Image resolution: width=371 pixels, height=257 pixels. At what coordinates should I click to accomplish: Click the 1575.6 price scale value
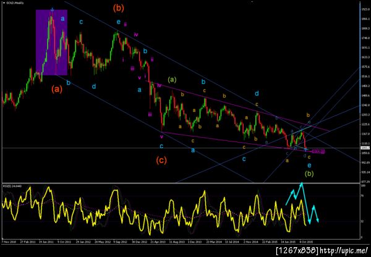coord(365,67)
